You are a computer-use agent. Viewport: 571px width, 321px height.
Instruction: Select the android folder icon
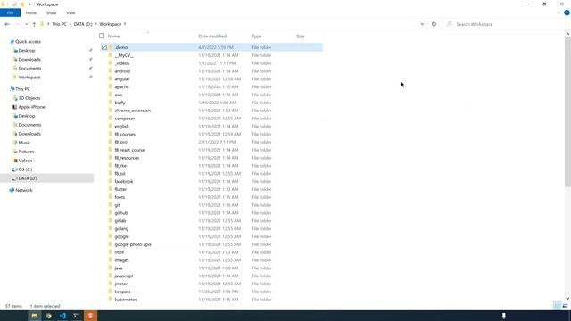[x=111, y=71]
